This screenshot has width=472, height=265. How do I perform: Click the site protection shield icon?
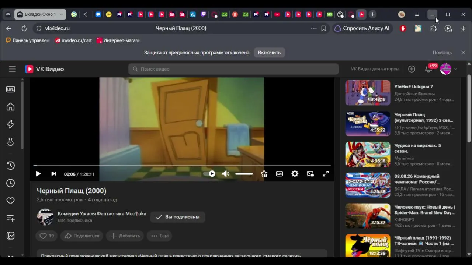point(39,28)
